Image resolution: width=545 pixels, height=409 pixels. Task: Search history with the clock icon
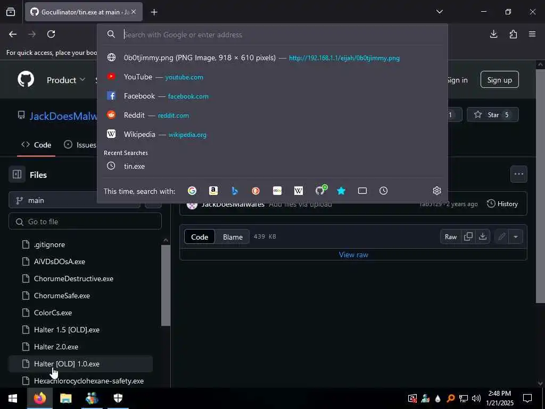pos(383,191)
